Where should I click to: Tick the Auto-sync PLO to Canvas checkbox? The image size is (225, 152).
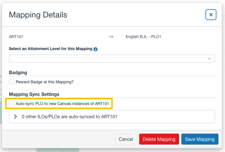11,104
